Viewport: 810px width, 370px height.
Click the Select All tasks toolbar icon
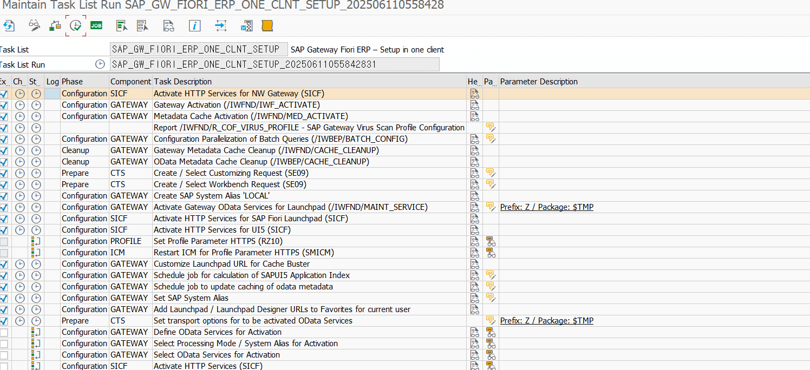point(122,25)
